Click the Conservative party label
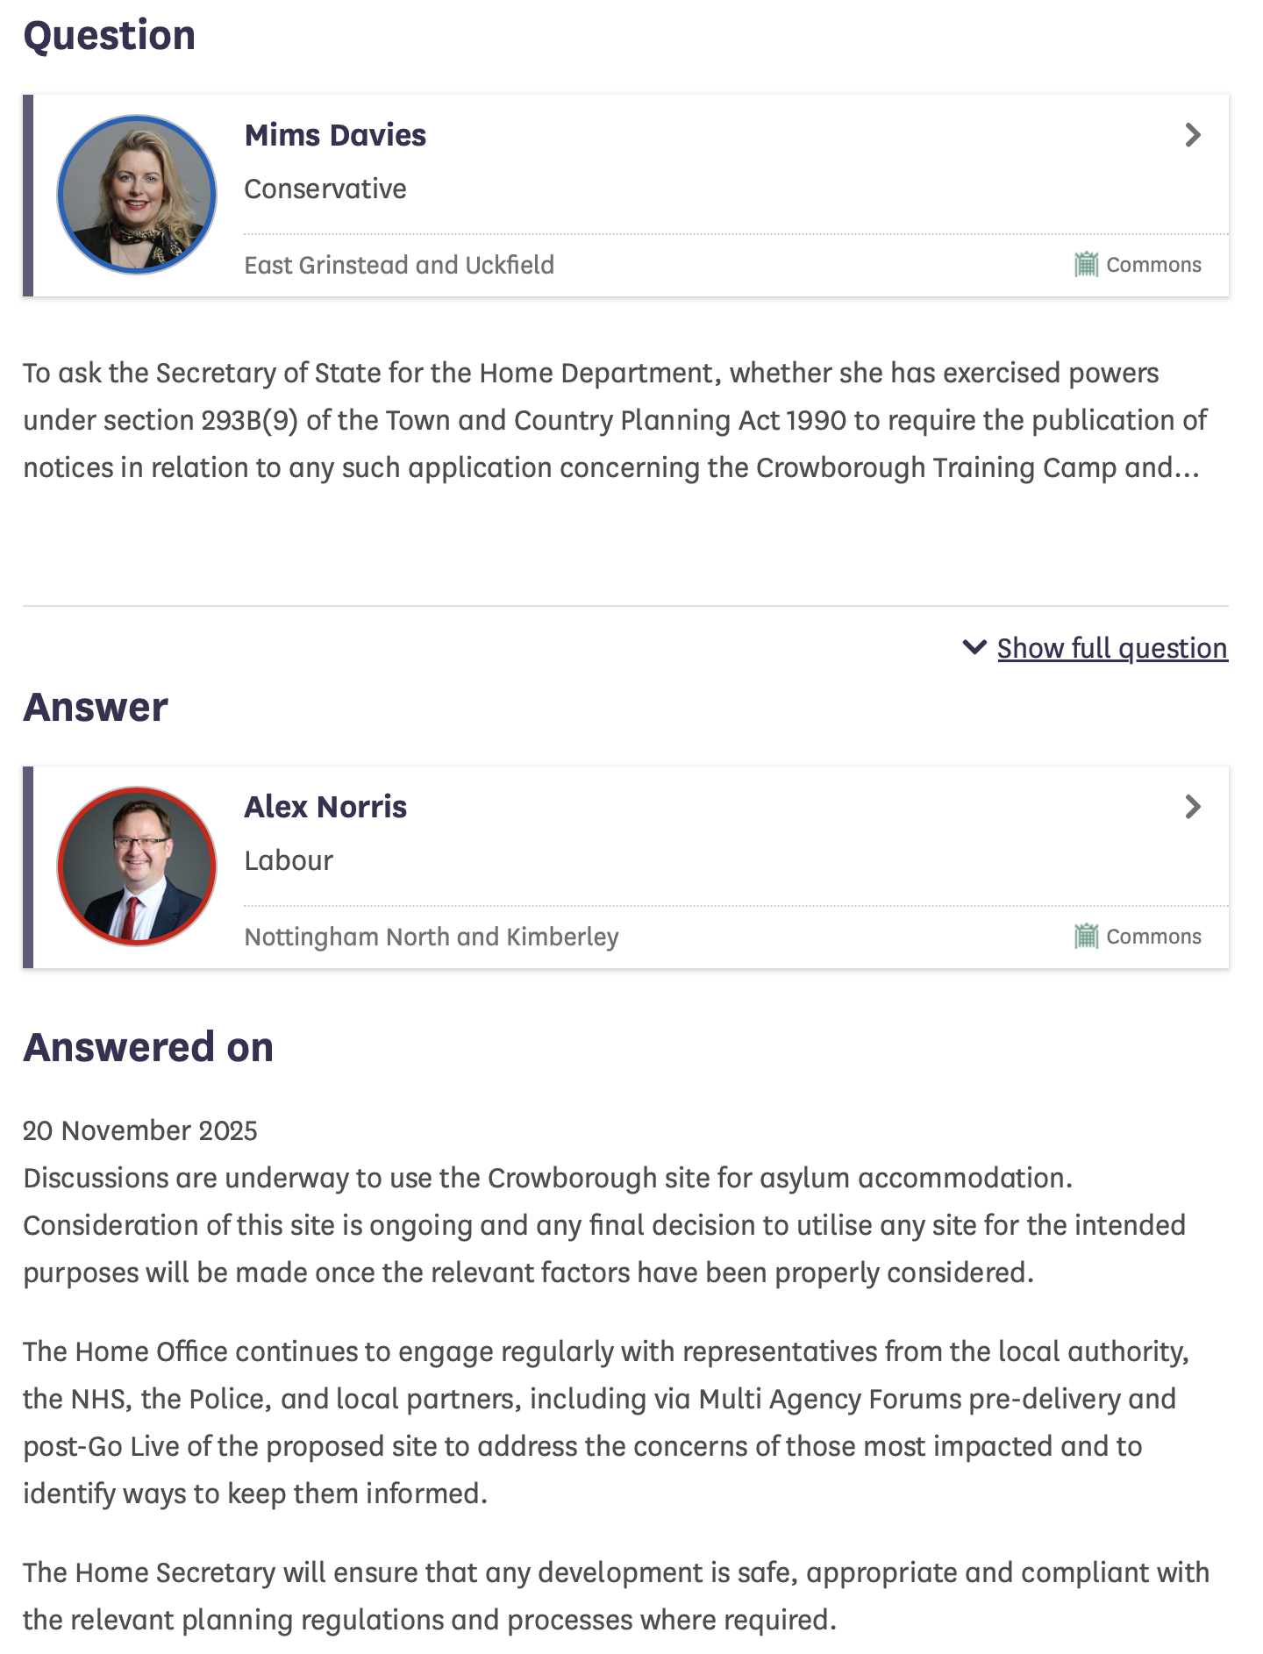The image size is (1263, 1654). (x=325, y=189)
